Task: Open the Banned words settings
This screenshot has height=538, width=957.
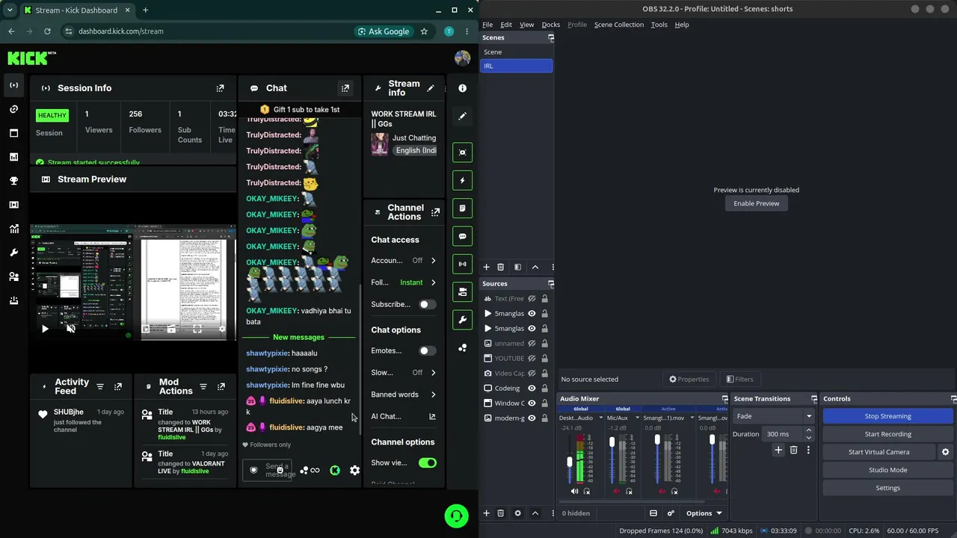Action: coord(404,395)
